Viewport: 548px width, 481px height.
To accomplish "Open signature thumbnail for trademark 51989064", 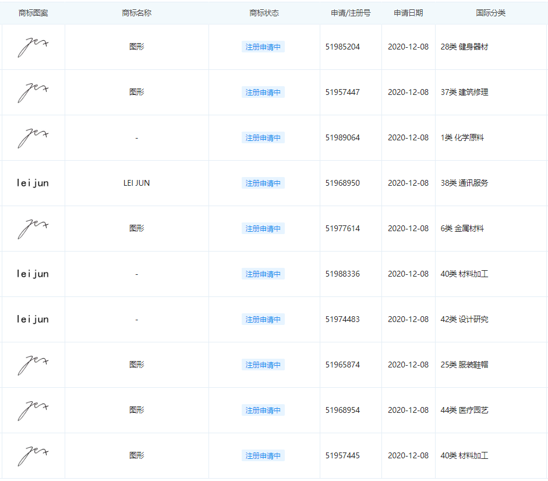I will tap(33, 138).
